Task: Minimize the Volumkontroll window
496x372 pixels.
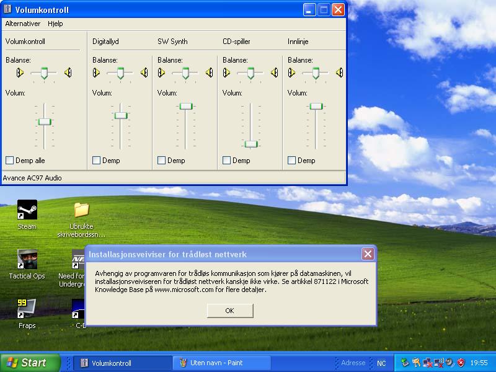Action: click(309, 10)
